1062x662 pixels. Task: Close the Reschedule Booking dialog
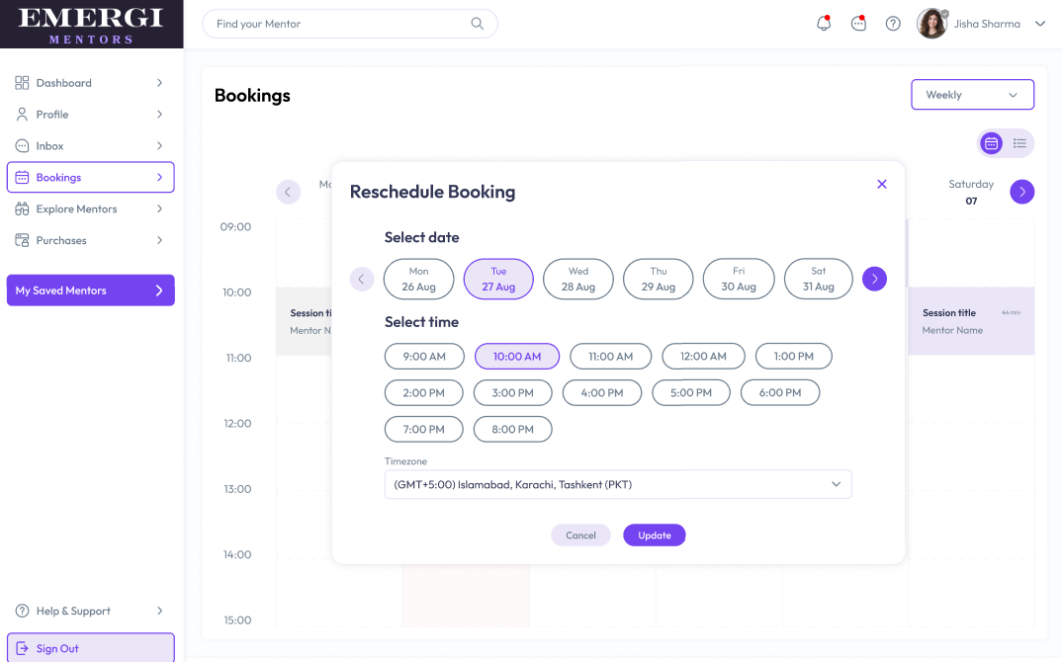(x=882, y=184)
